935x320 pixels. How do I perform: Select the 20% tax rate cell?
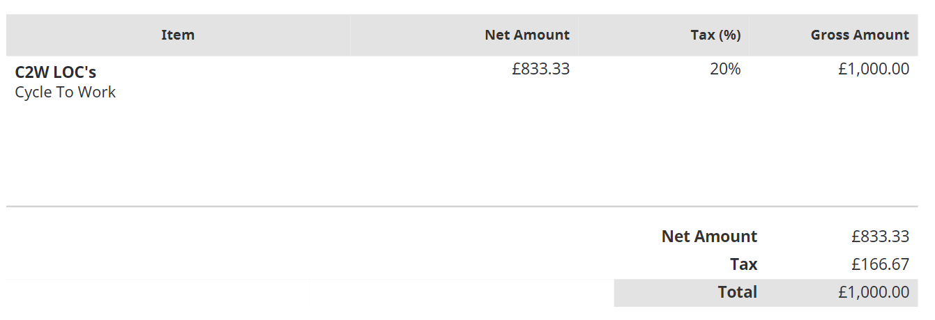725,69
